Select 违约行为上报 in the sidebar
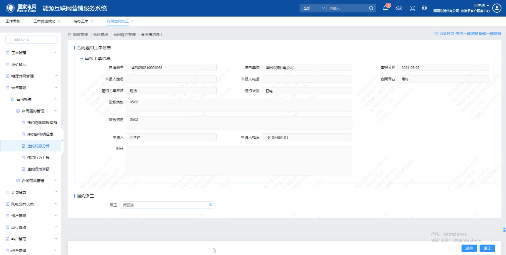506x255 pixels. pos(38,158)
